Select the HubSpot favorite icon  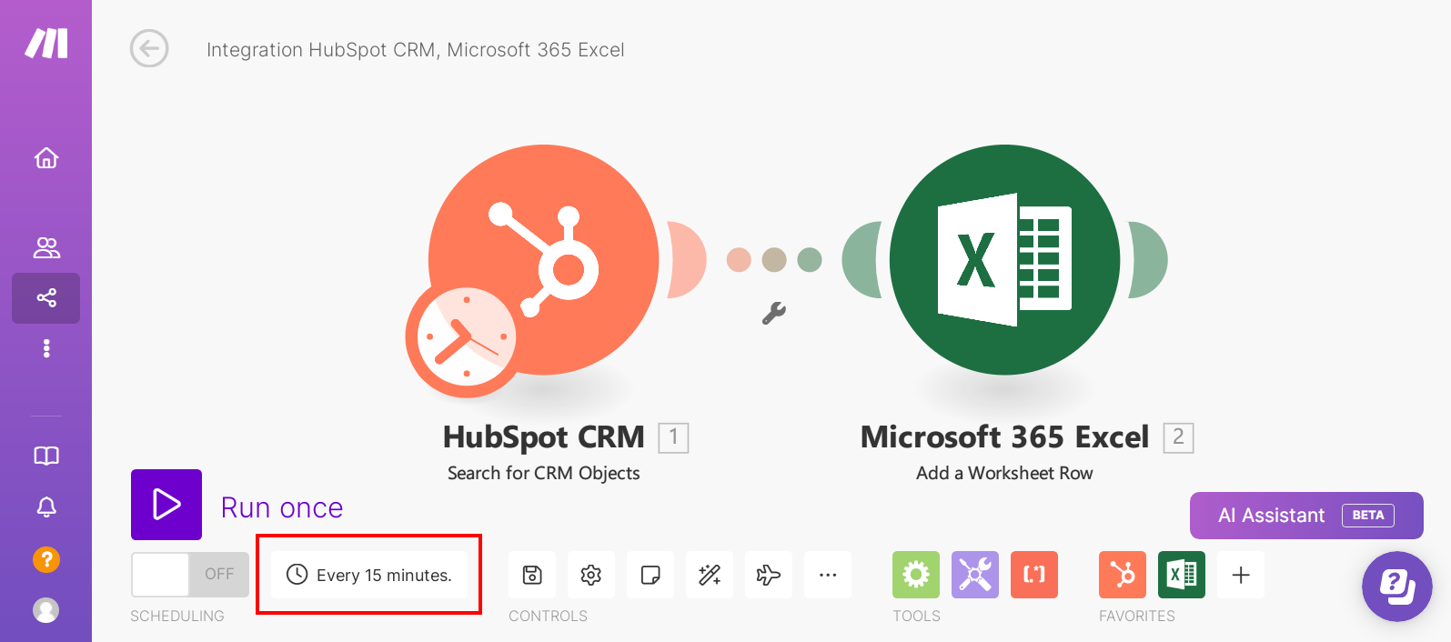click(x=1123, y=575)
